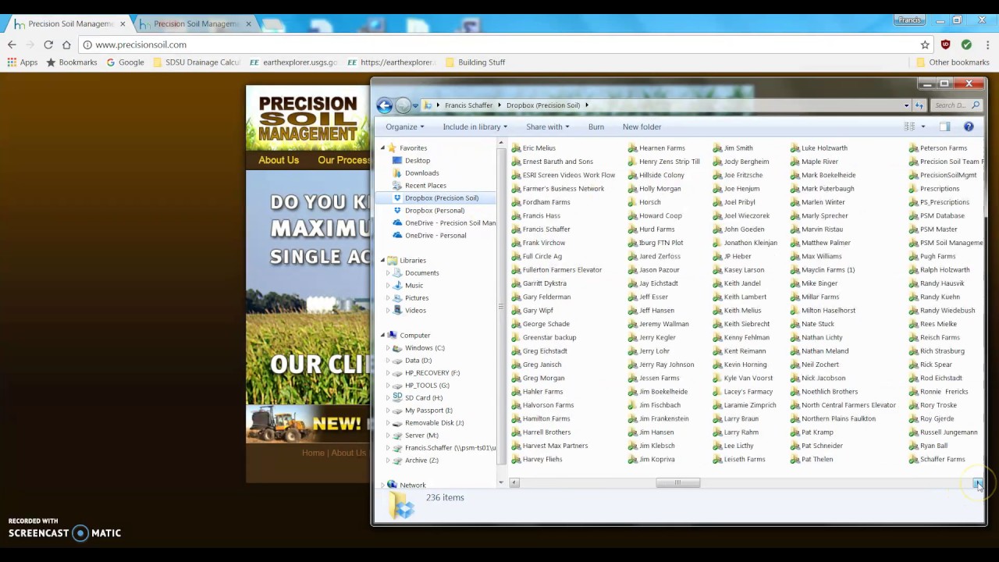
Task: Open Luke Holzwarth folder
Action: tap(819, 148)
